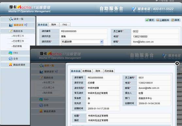Click the 请求一览 tools icon in the left sidebar
Screen dimensions: 182x126
point(11,19)
